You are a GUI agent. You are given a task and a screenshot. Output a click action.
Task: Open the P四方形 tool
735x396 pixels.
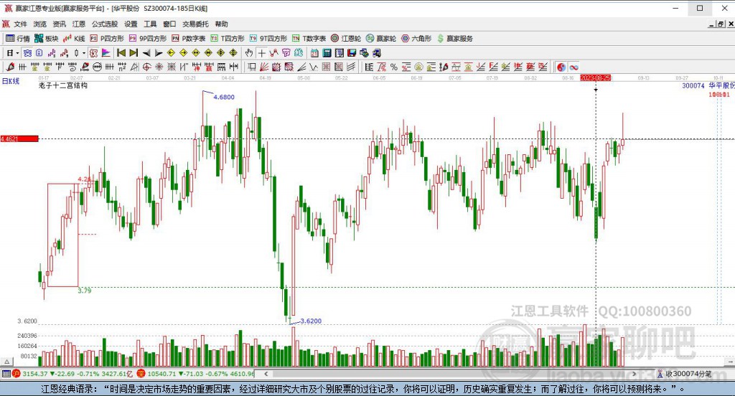click(107, 39)
